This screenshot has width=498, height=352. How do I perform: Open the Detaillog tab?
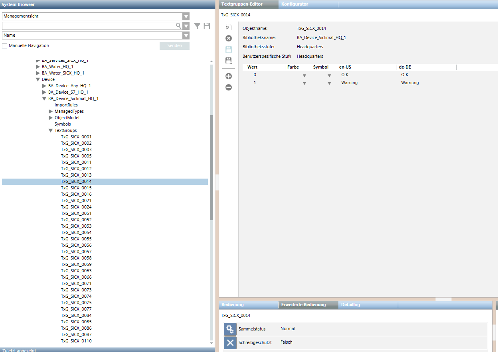coord(350,305)
